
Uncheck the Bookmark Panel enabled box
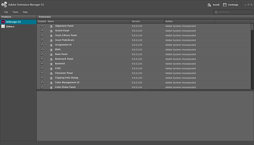(42, 59)
